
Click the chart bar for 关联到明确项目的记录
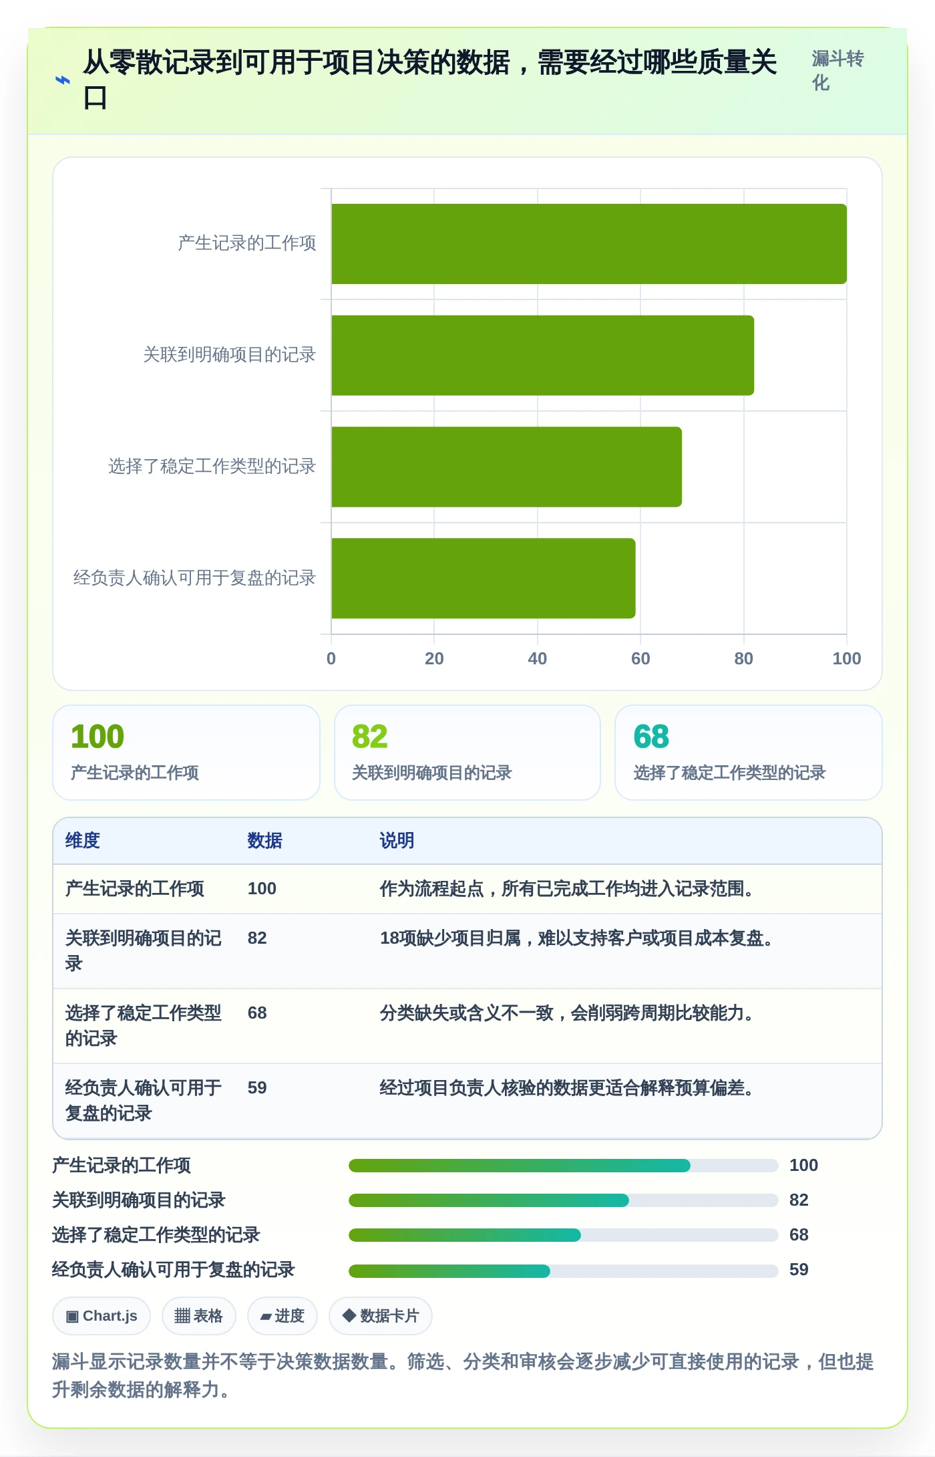(542, 356)
